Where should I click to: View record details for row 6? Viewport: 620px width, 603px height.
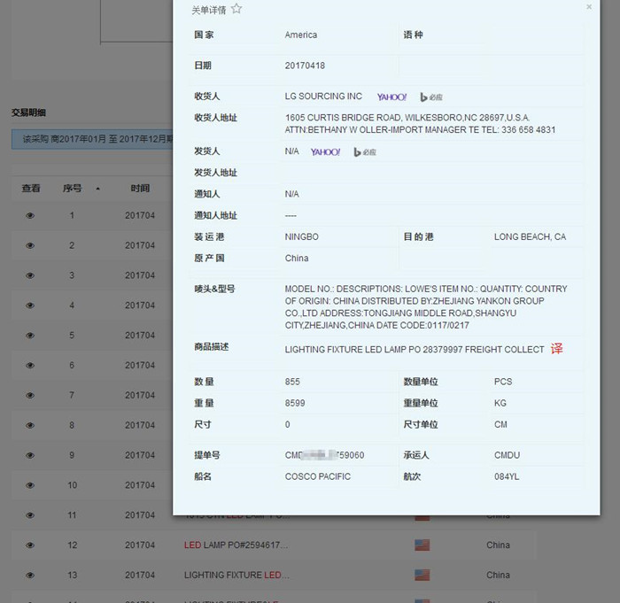tap(30, 366)
